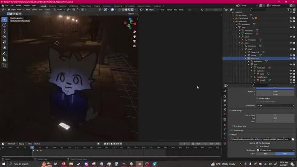Select the Rotate tool

(4, 36)
